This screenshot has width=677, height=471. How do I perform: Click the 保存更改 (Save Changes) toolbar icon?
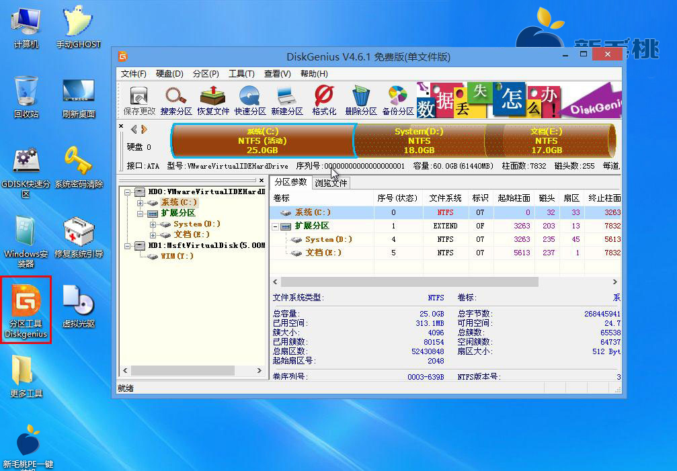(138, 101)
